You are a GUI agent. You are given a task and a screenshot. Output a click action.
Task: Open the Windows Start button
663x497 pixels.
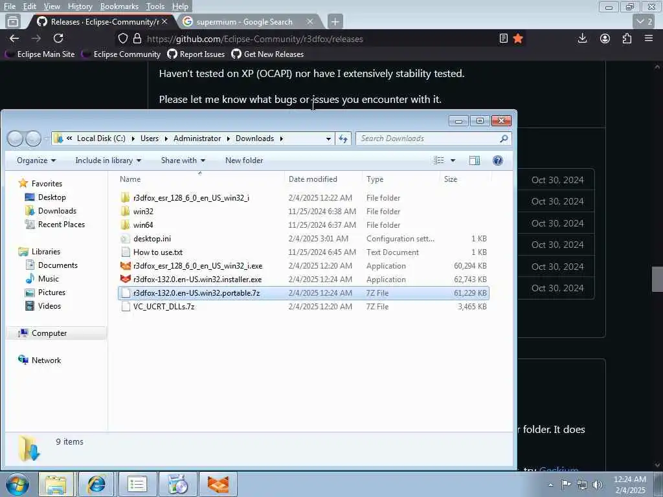click(x=17, y=484)
